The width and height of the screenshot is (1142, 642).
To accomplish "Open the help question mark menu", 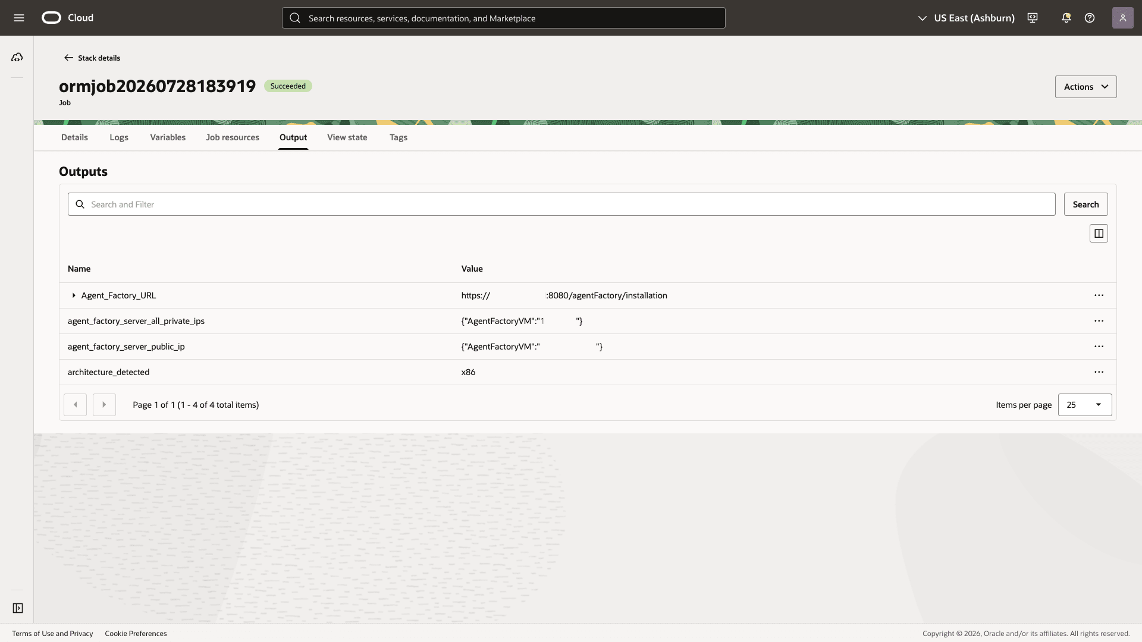I will (x=1090, y=18).
